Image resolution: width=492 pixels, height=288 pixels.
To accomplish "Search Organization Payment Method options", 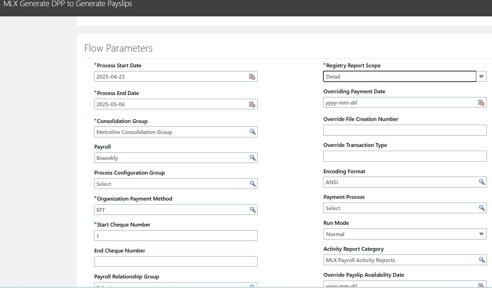I will point(253,209).
